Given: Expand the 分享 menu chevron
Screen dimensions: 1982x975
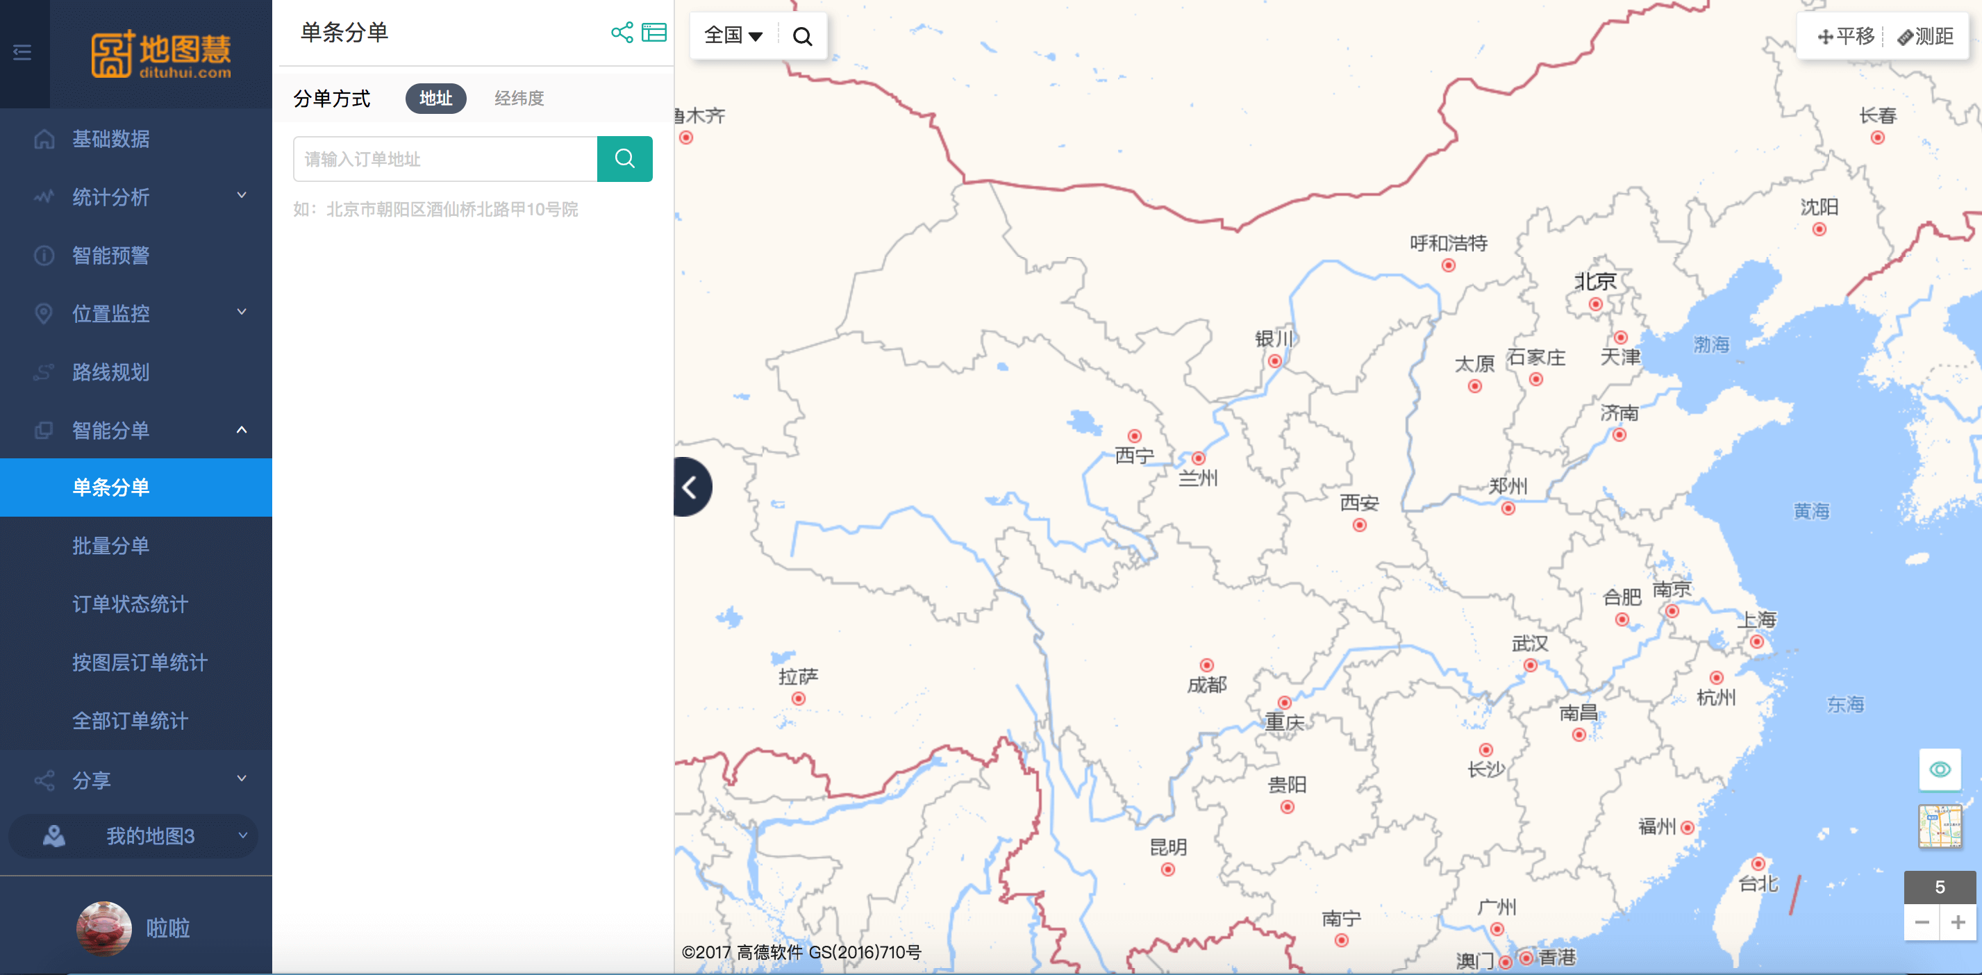Looking at the screenshot, I should [242, 778].
